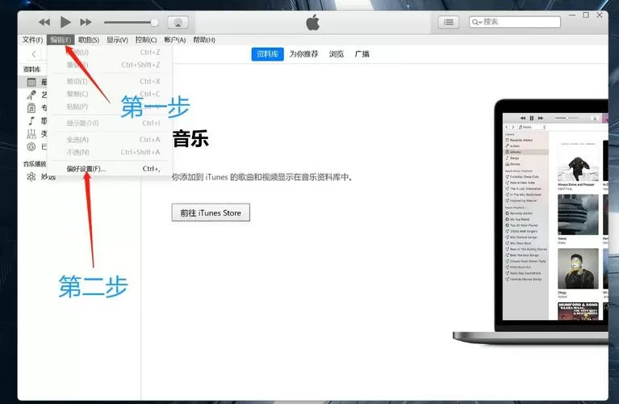Open the 歌曲(S) menu
This screenshot has height=404, width=619.
coord(89,40)
